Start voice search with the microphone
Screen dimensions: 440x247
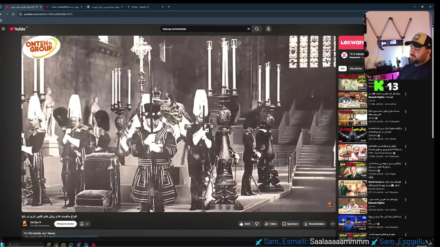268,29
